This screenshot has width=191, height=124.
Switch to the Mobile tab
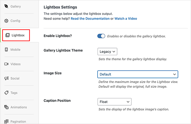point(16,49)
